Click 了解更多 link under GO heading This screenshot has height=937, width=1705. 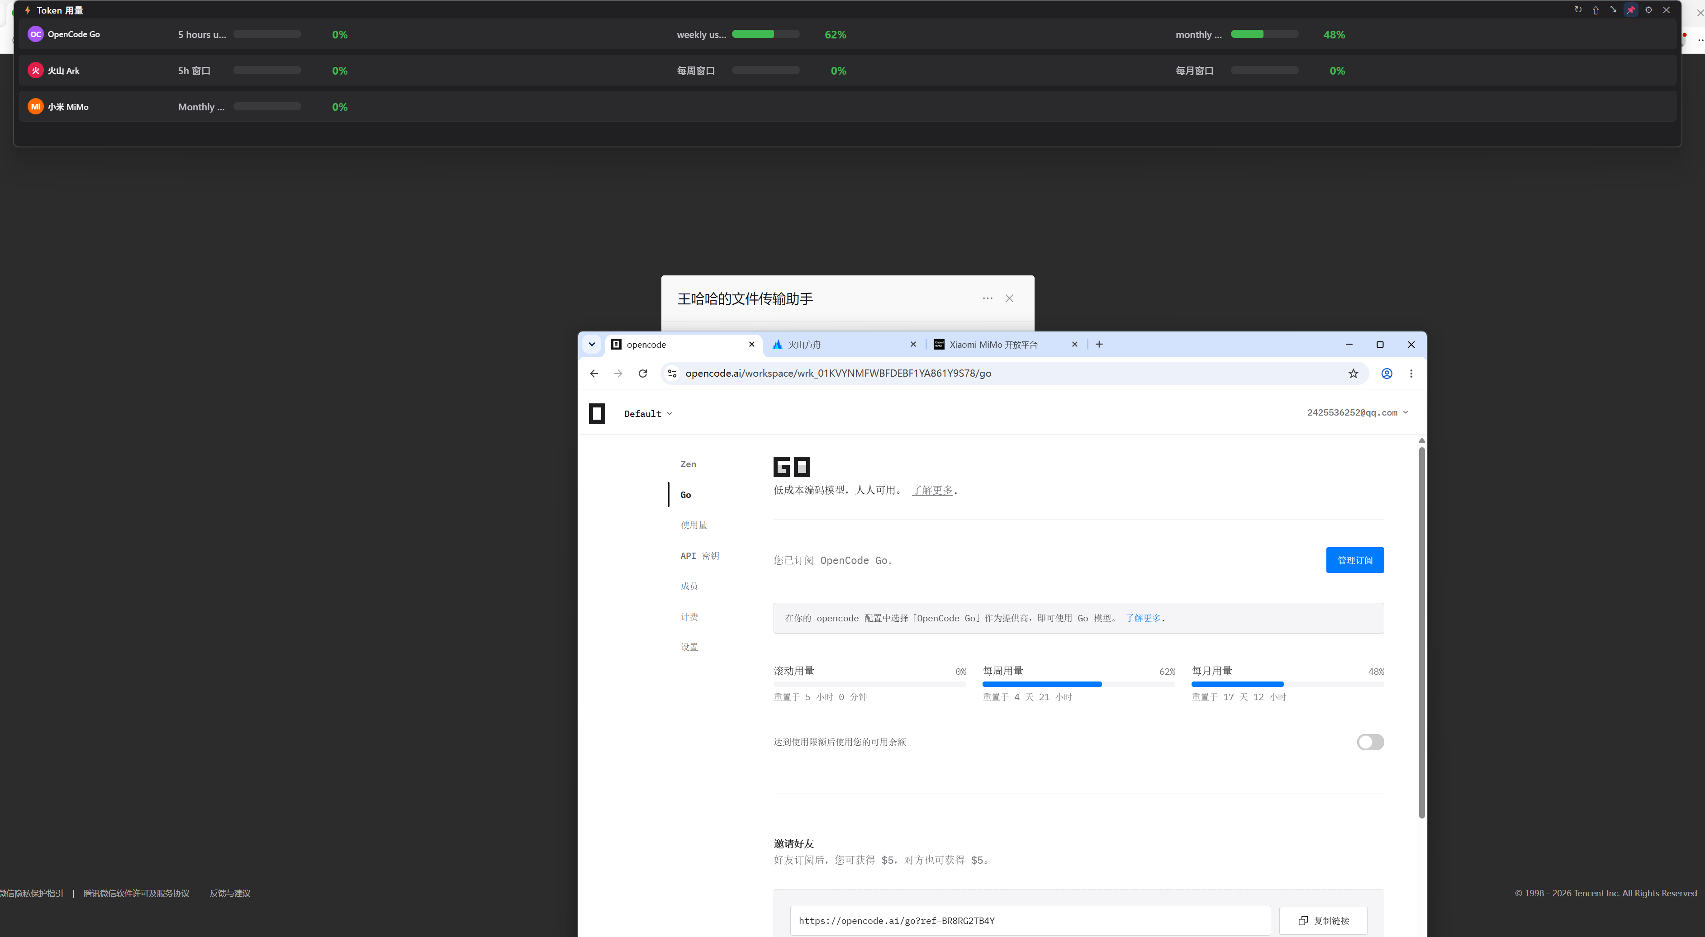(932, 490)
